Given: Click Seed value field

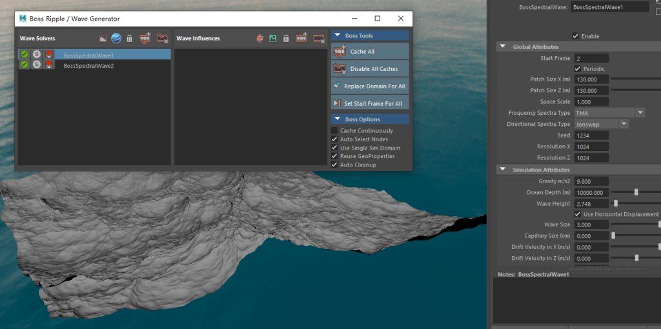Looking at the screenshot, I should point(591,135).
